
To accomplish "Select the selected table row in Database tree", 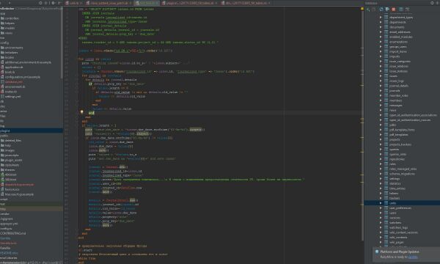I will click(402, 203).
